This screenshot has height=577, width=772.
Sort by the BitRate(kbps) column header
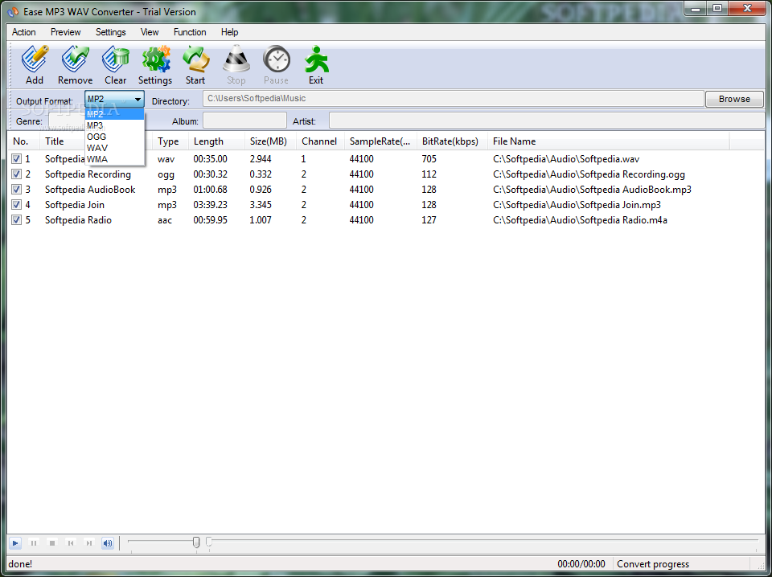tap(452, 141)
